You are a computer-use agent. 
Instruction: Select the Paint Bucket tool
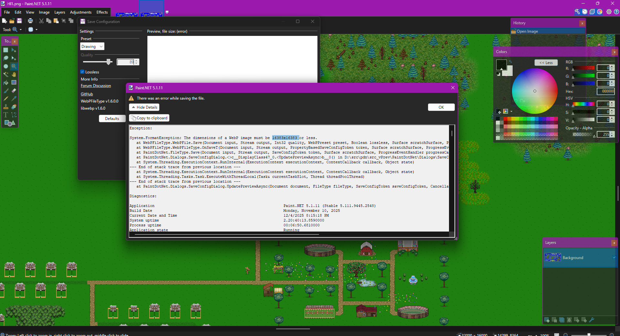pos(6,82)
